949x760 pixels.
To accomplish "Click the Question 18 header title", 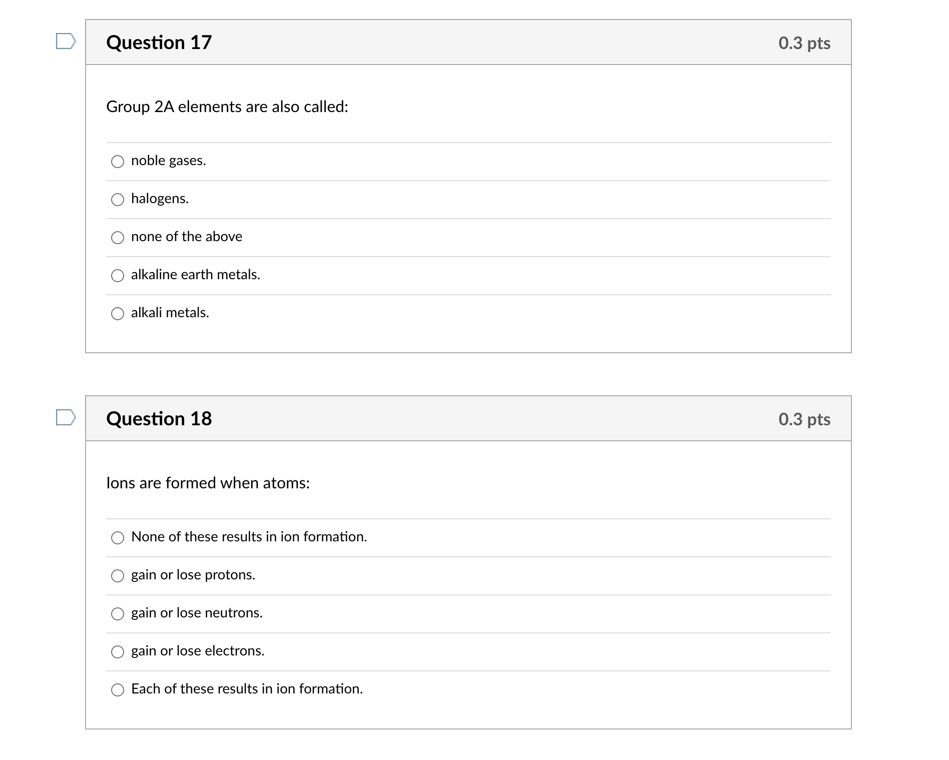I will (159, 419).
